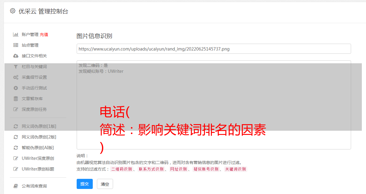
Task: Click the 关键词识别 tag
Action: click(x=236, y=169)
